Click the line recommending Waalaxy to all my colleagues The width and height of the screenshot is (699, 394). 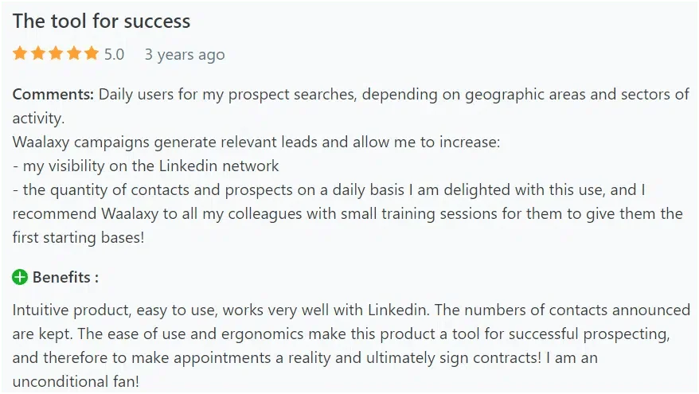tap(348, 213)
